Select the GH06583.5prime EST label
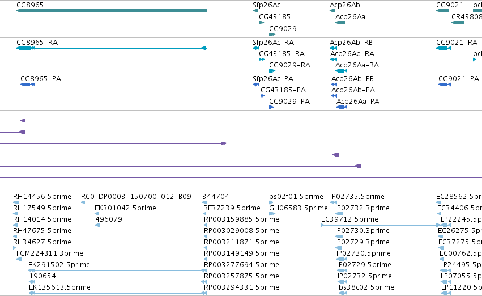The image size is (482, 296). pos(298,208)
